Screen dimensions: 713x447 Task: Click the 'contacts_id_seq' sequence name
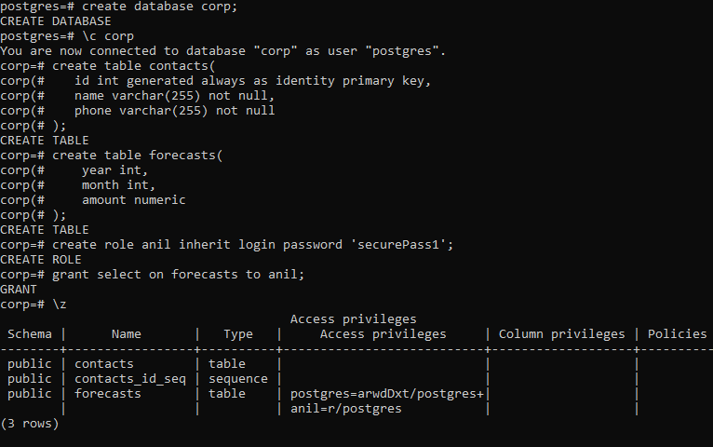coord(130,379)
